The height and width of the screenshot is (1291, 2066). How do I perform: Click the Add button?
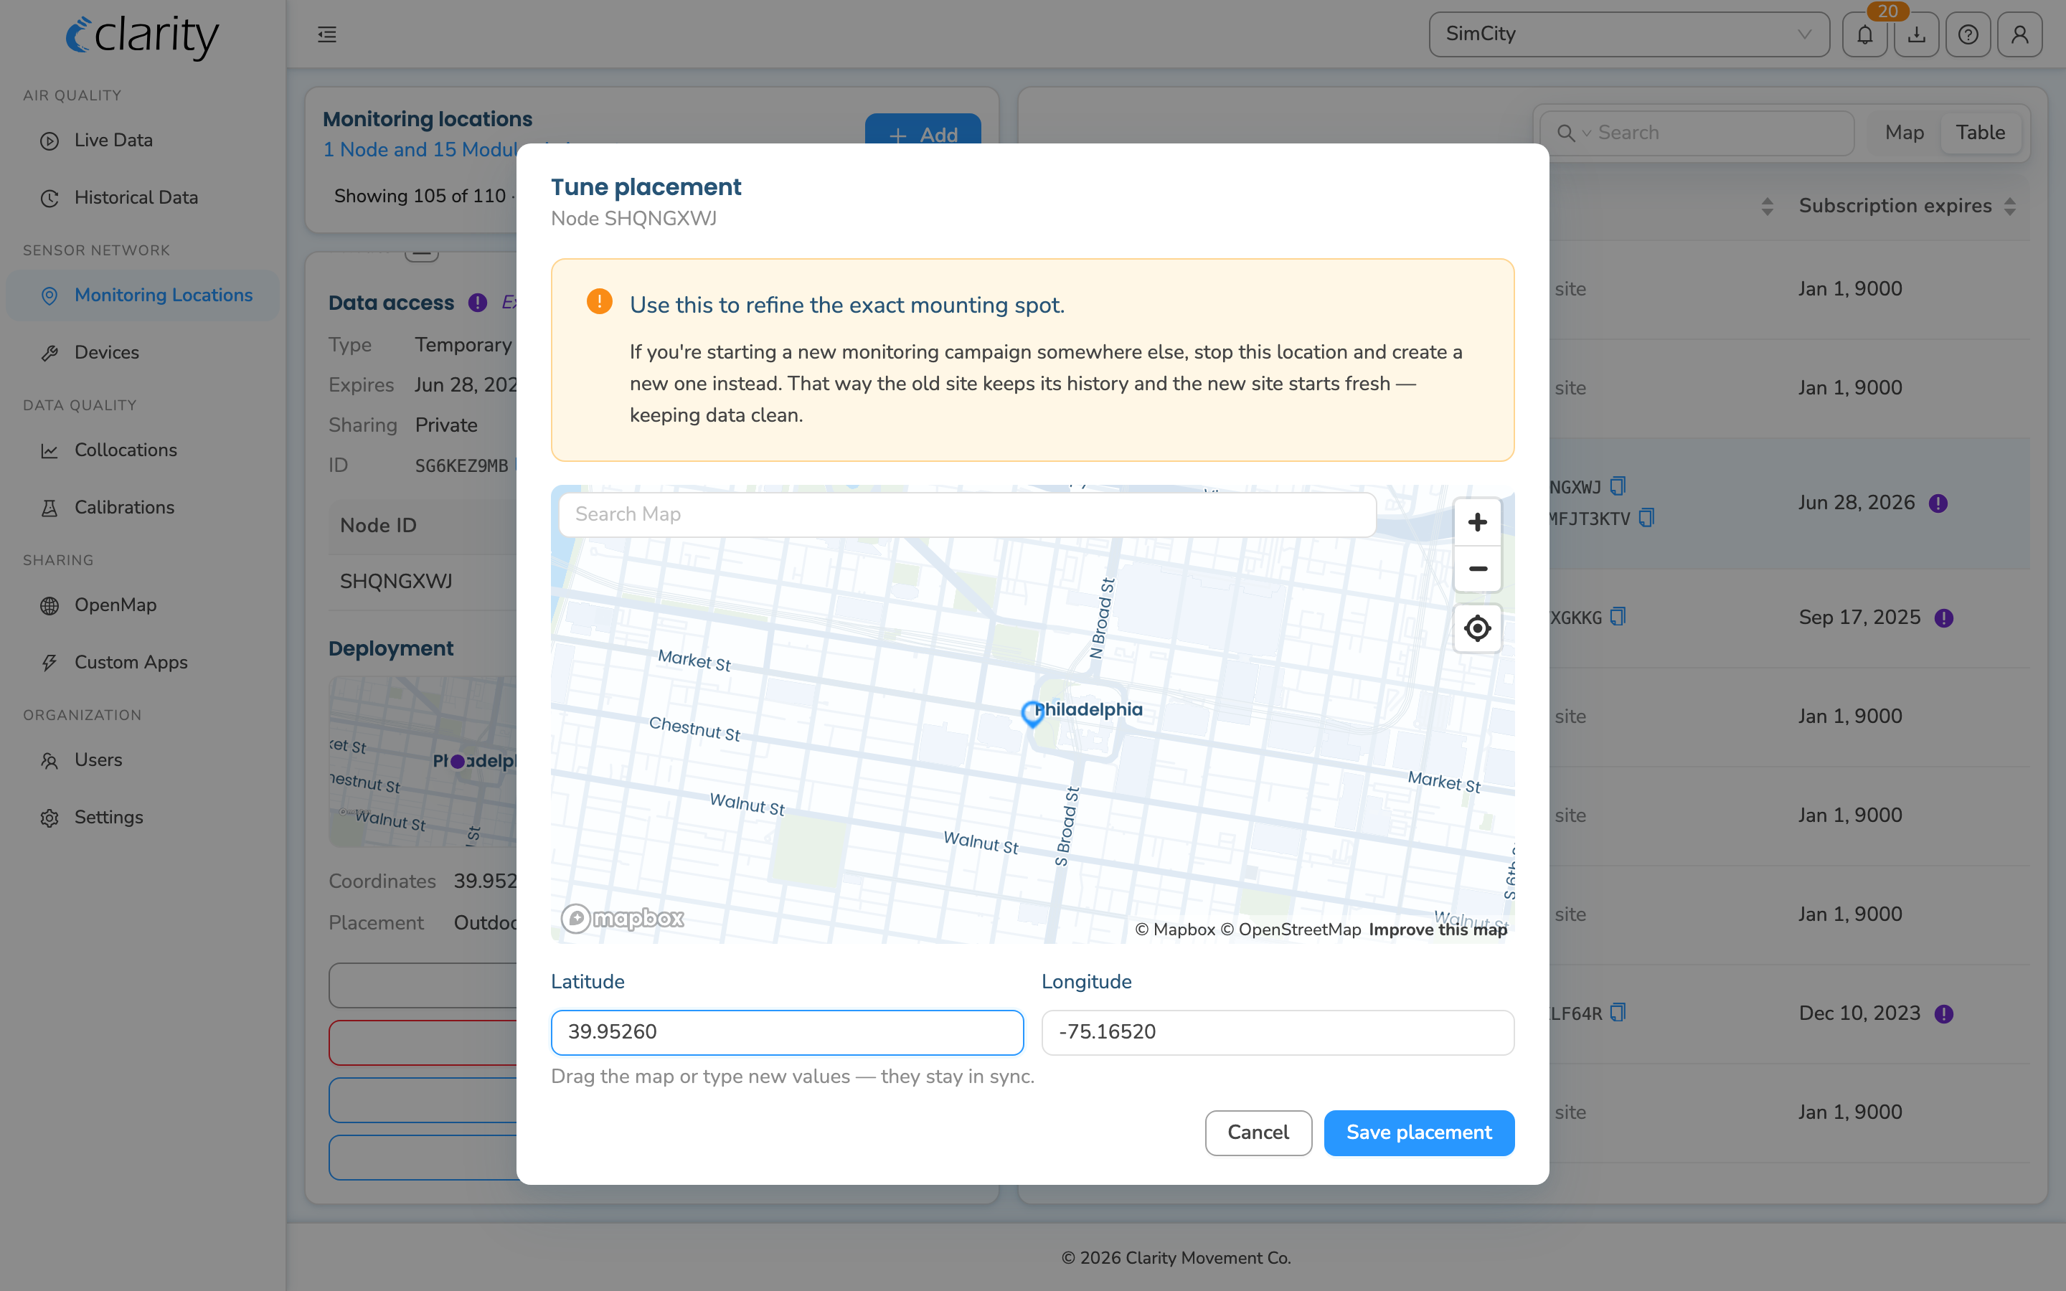[923, 130]
